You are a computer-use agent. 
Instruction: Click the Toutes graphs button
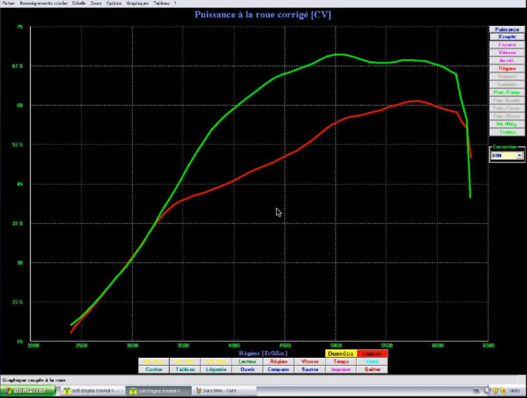[506, 132]
